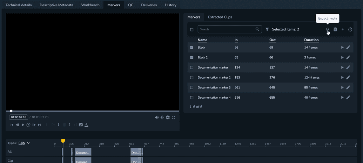Switch to Technical details tab
Viewport: 363px width, 163px height.
[19, 5]
